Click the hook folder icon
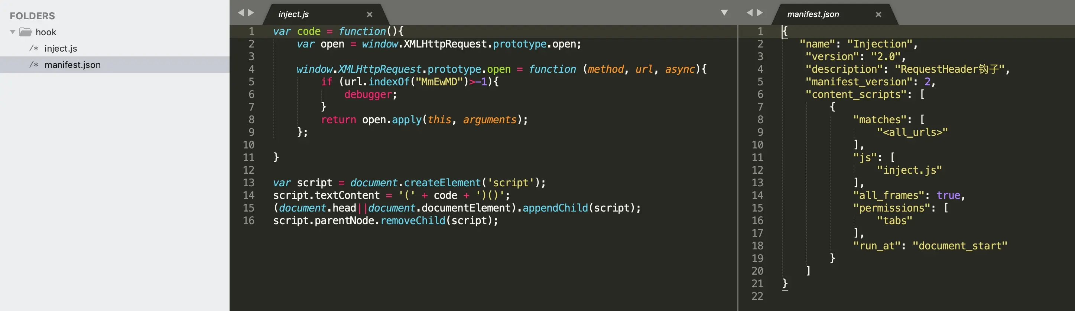The image size is (1075, 311). pyautogui.click(x=26, y=32)
